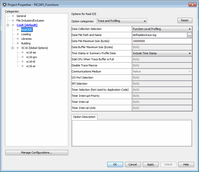
Task: Select the Loading category
Action: click(26, 34)
